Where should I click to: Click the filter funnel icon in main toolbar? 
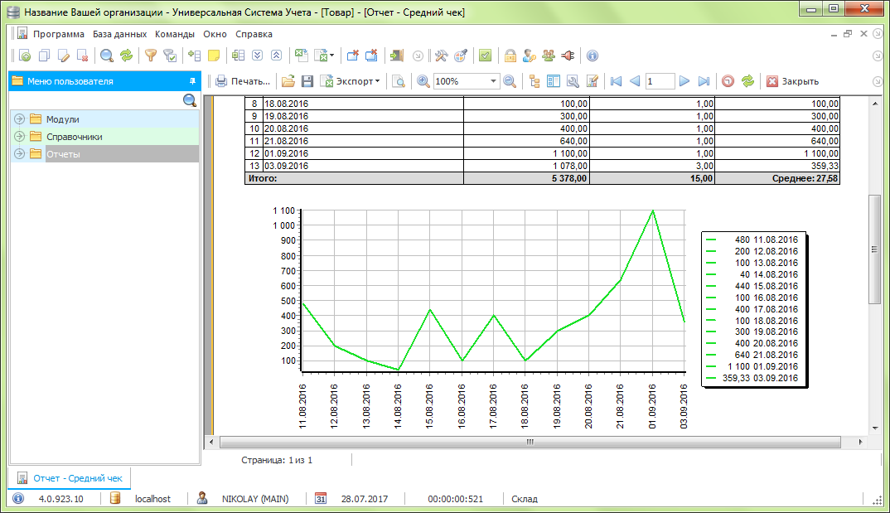pyautogui.click(x=150, y=56)
